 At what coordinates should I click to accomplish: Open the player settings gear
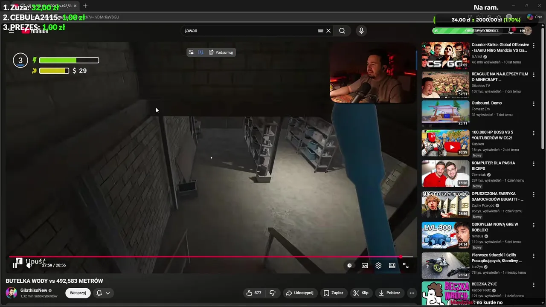coord(378,265)
